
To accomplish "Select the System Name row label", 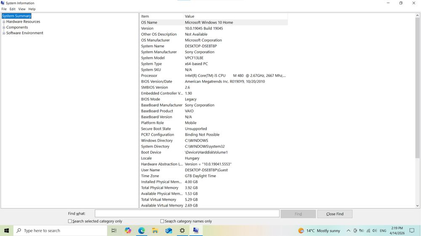I will [152, 46].
